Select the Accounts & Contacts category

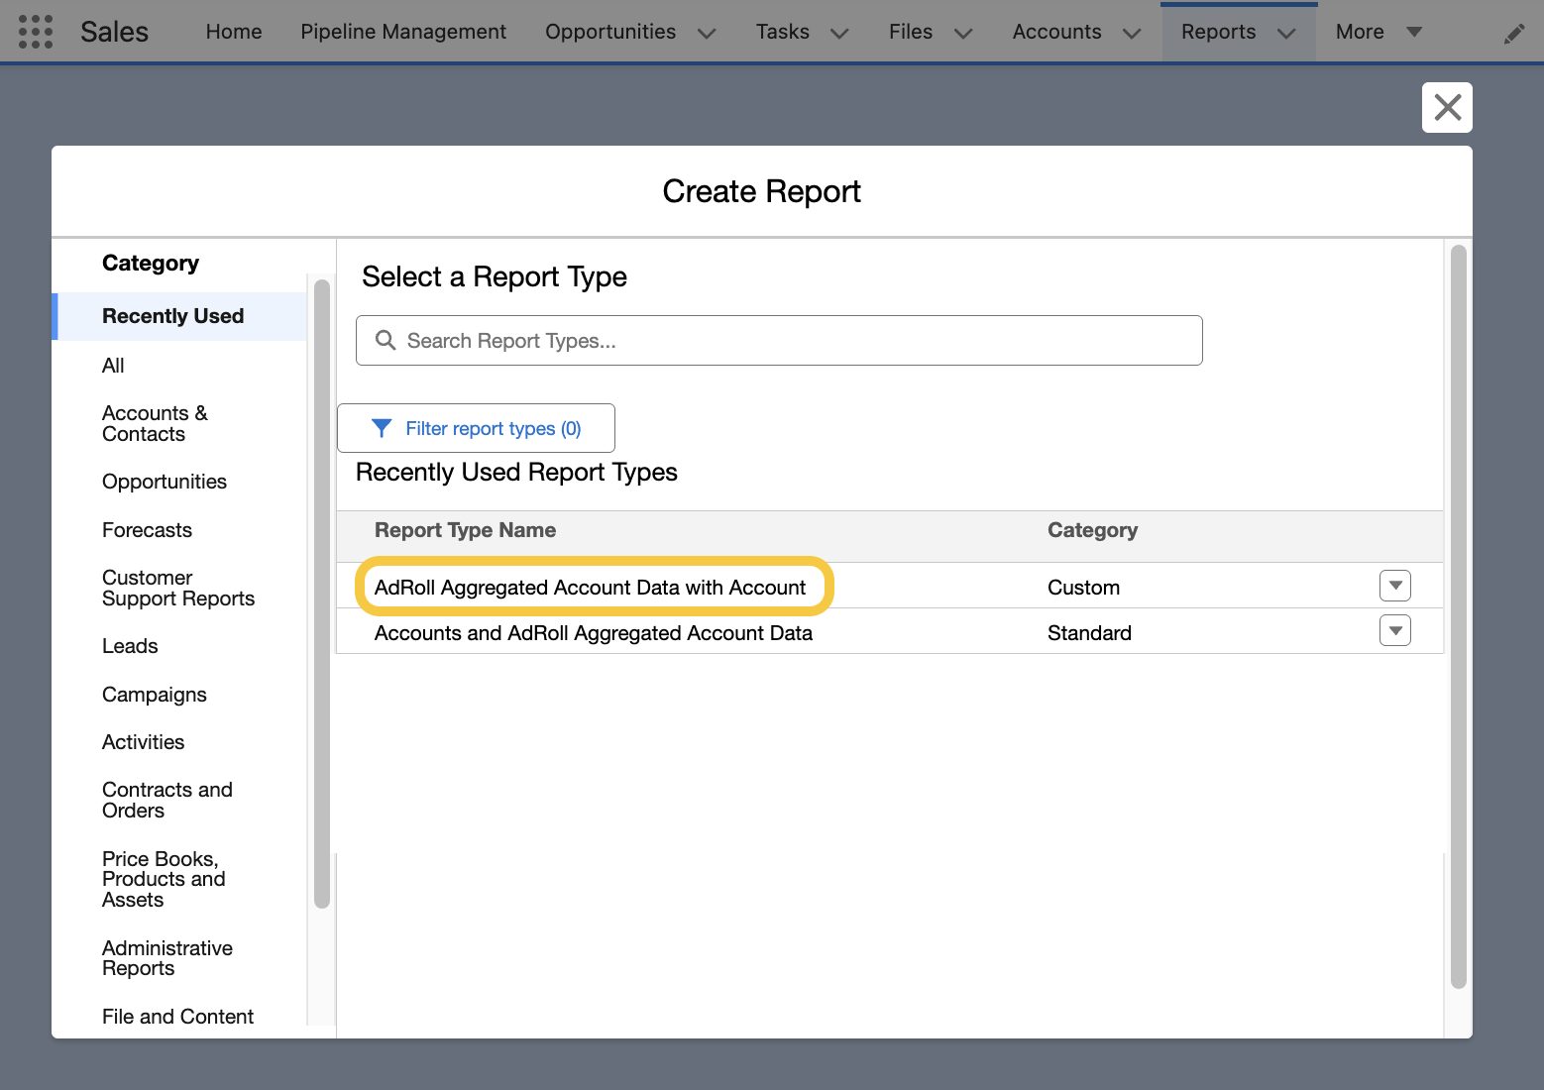[155, 423]
